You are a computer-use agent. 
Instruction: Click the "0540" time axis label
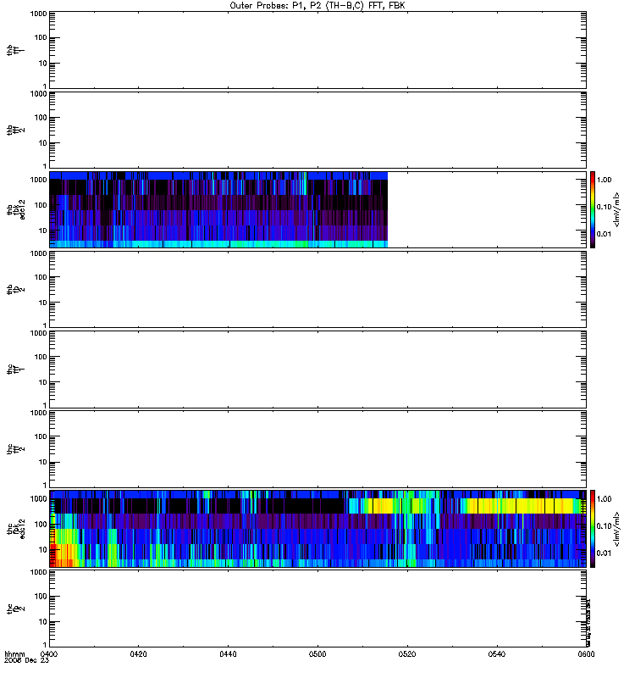497,653
